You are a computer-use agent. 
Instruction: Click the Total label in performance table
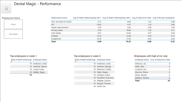(x=53, y=42)
